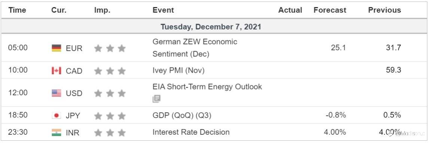Screen dimensions: 430x144
Task: Click the Tuesday, December 7, 2021 date row
Action: pyautogui.click(x=214, y=27)
